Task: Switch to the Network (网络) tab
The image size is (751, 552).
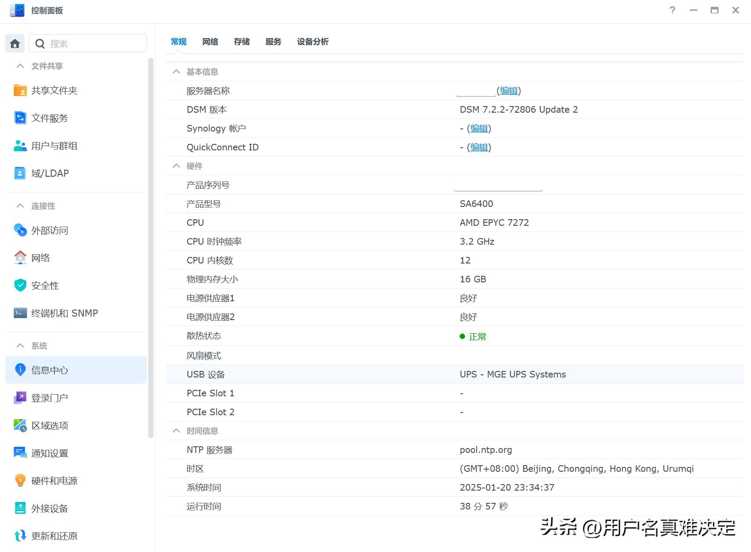Action: [210, 42]
